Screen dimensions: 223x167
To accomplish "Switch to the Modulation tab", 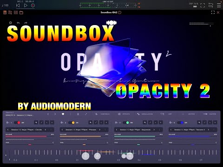I will pos(145,114).
